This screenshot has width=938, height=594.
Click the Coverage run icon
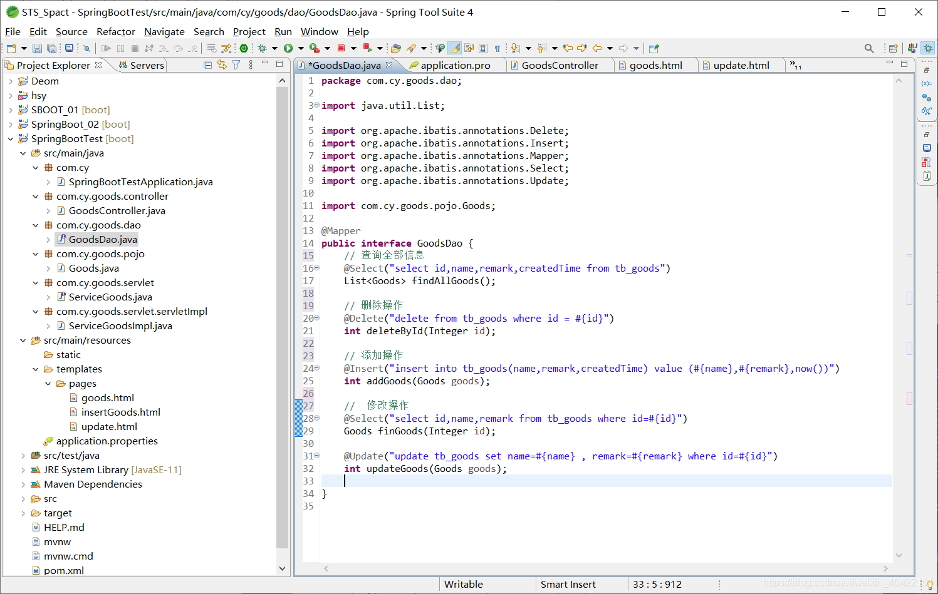tap(315, 48)
